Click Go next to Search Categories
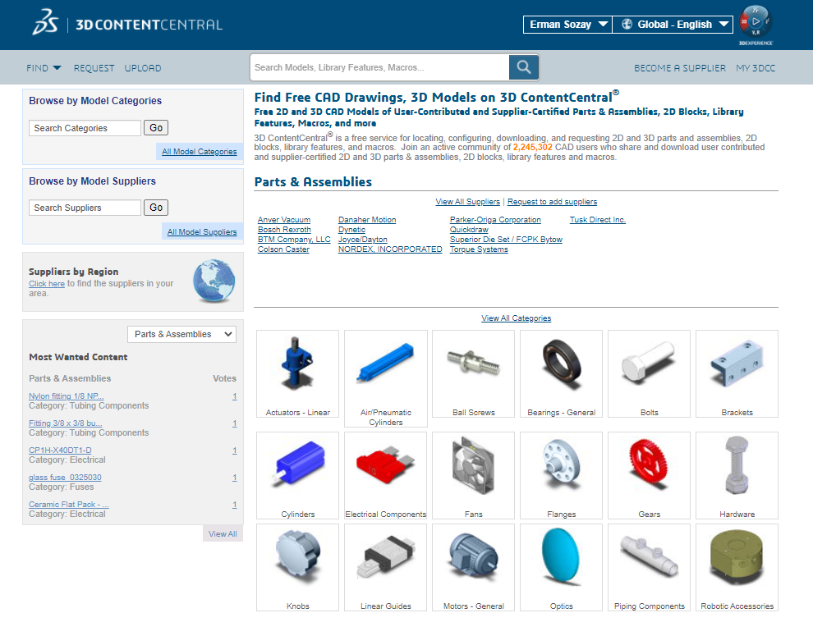 [156, 128]
